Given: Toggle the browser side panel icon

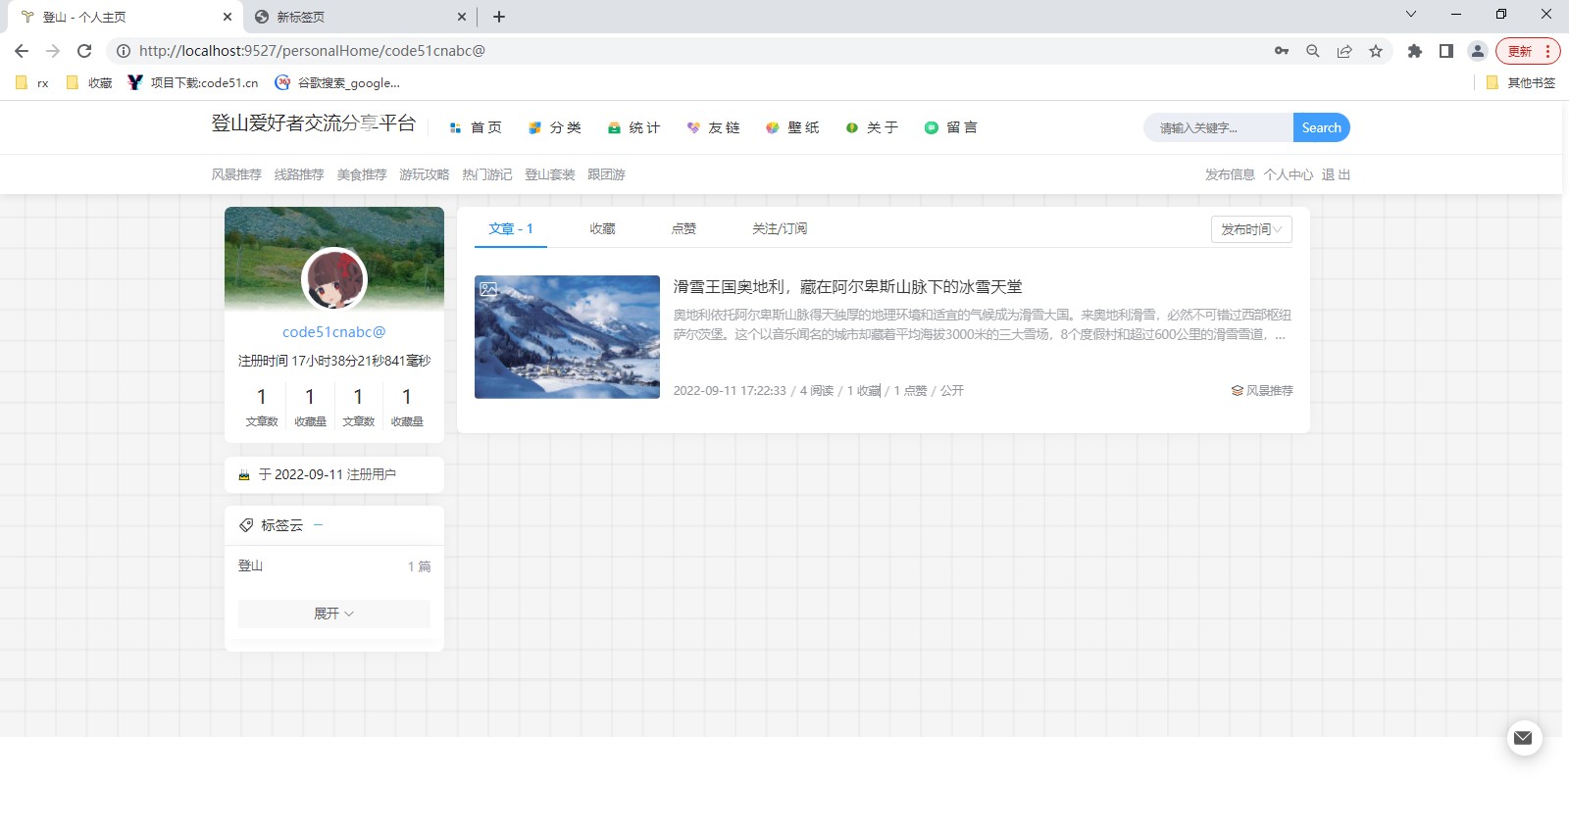Looking at the screenshot, I should tap(1446, 51).
